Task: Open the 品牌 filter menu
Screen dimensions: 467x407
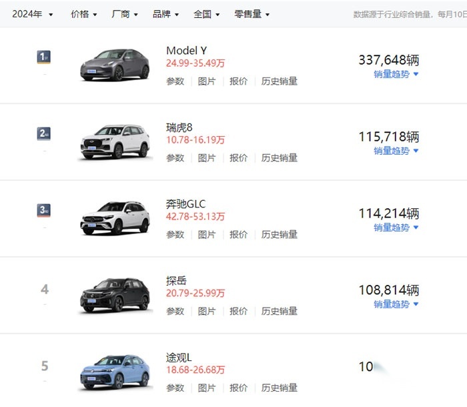Action: click(x=165, y=14)
